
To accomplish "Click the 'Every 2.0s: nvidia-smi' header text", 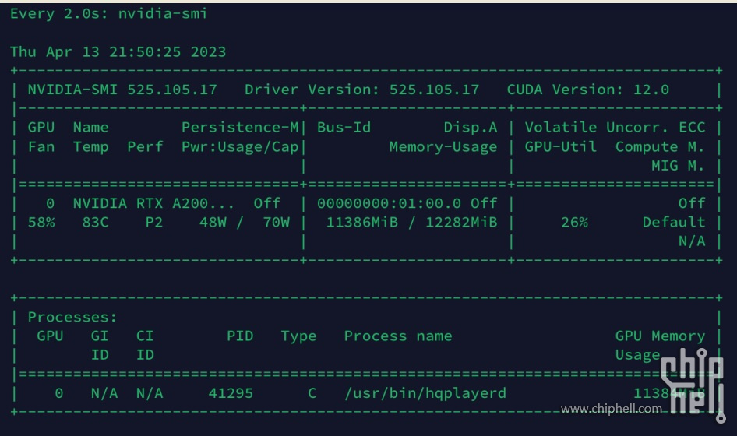I will (108, 14).
